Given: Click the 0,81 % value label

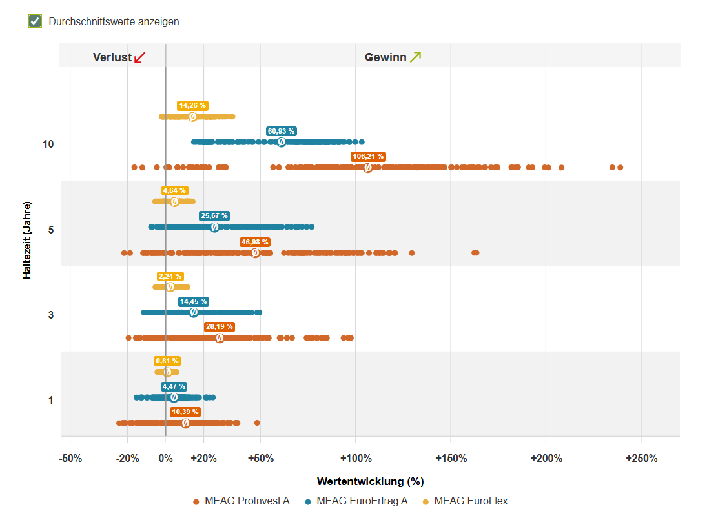Looking at the screenshot, I should coord(167,361).
